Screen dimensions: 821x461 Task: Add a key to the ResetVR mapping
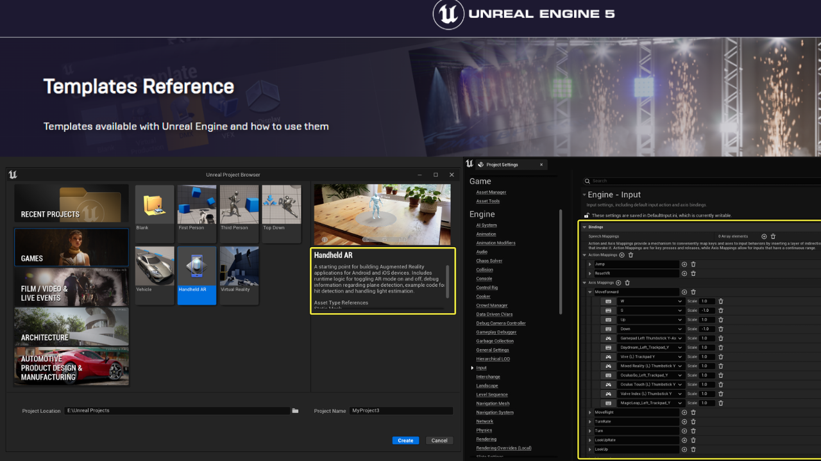click(x=684, y=273)
